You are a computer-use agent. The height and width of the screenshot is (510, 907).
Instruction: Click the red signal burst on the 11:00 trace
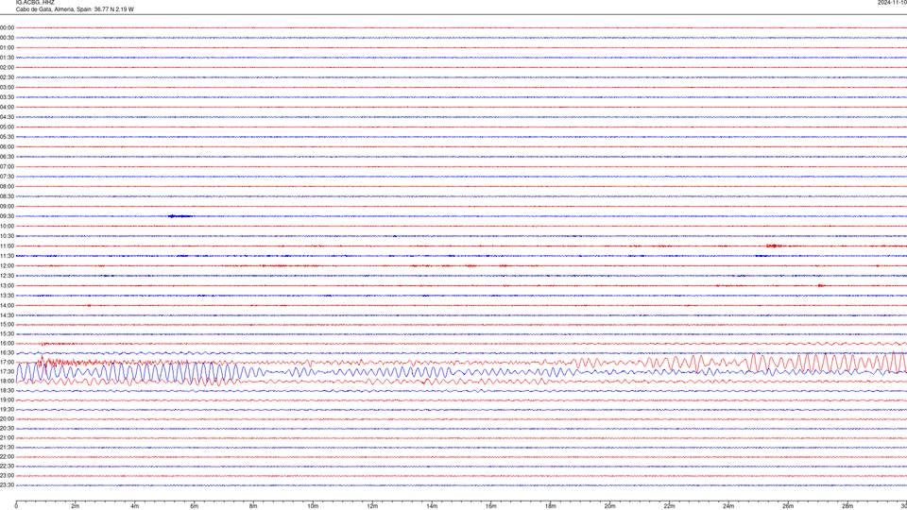774,246
